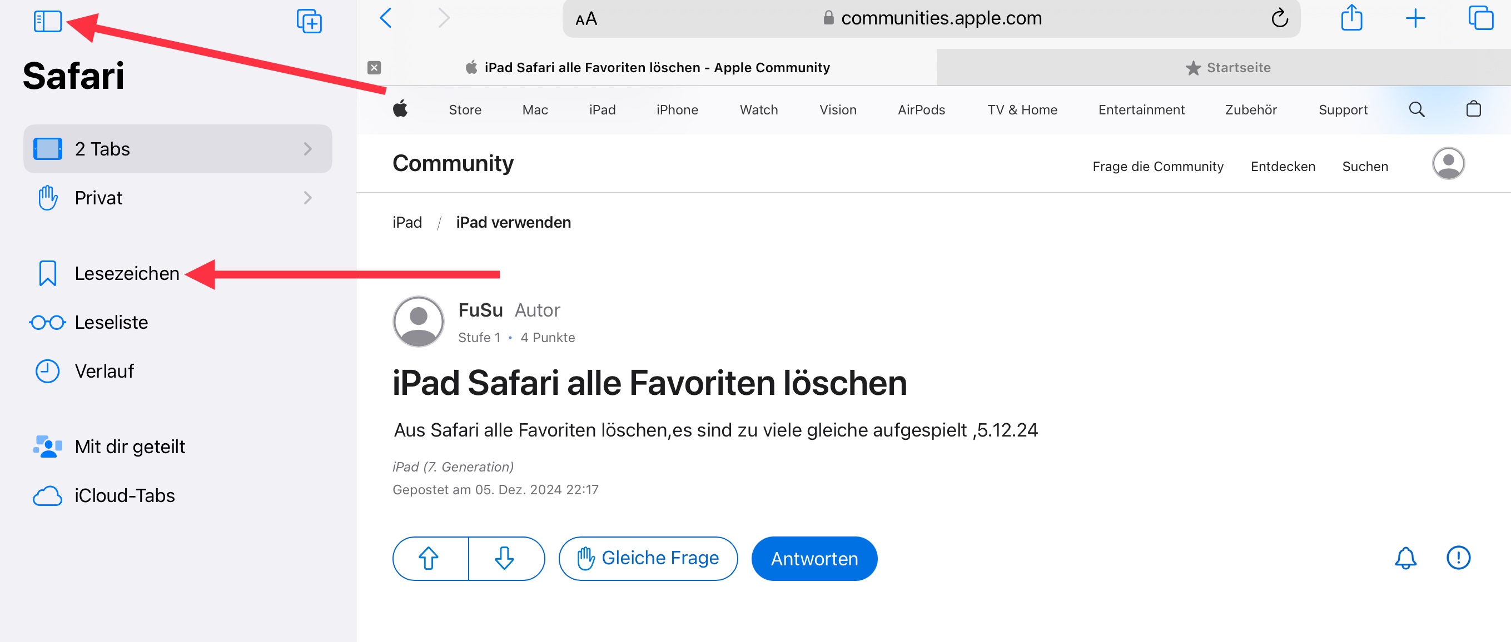Upvote the post with up arrow
The image size is (1511, 642).
click(x=429, y=558)
